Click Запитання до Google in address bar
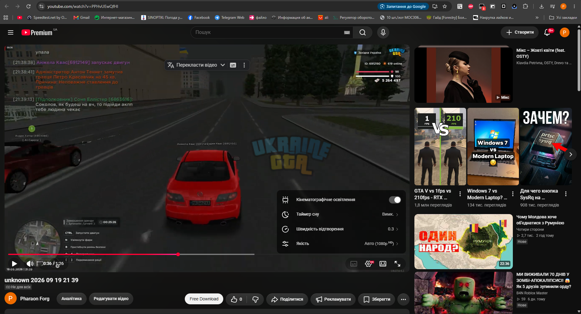Viewport: 581px width, 314px height. [403, 6]
